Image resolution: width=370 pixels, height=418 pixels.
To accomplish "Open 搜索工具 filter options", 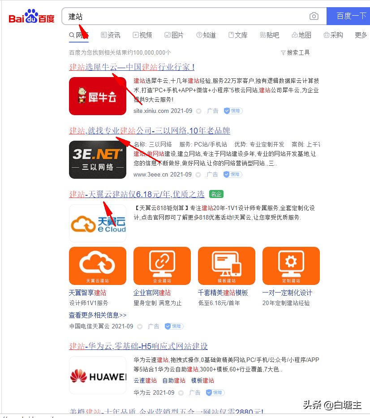I will (295, 52).
